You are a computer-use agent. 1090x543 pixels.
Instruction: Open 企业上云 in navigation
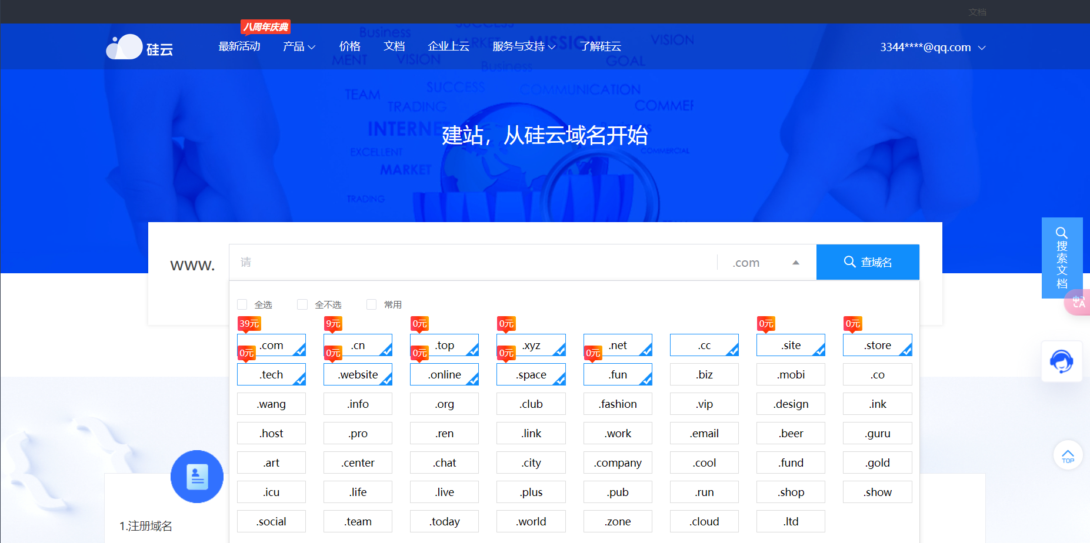tap(448, 46)
